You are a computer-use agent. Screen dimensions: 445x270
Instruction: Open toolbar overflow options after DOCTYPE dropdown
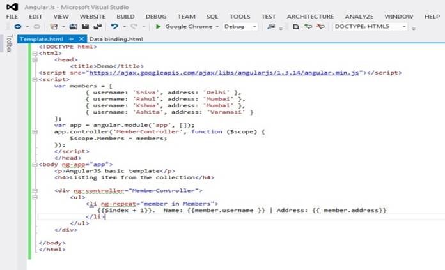tap(414, 28)
